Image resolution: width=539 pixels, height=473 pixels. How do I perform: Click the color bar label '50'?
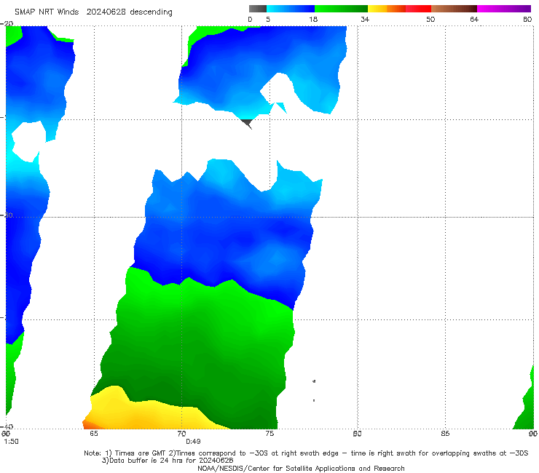coord(430,19)
